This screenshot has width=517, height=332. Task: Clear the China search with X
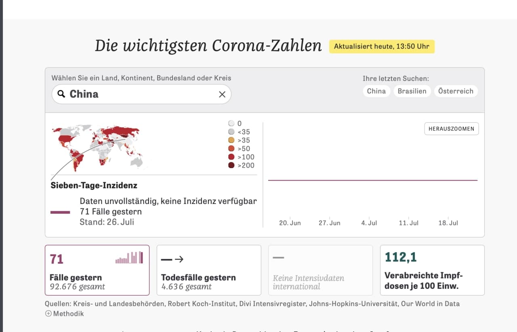point(222,94)
